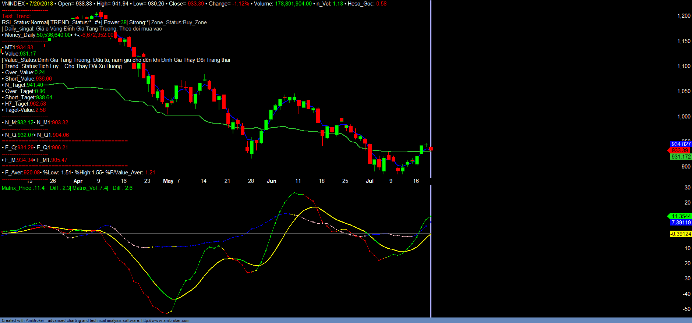Click the May label on the date axis
This screenshot has height=323, width=692.
pos(168,181)
